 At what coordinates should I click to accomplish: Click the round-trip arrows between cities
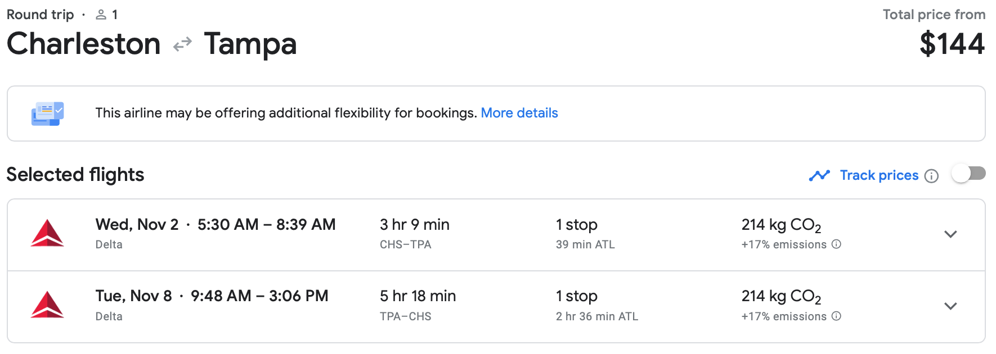(182, 44)
